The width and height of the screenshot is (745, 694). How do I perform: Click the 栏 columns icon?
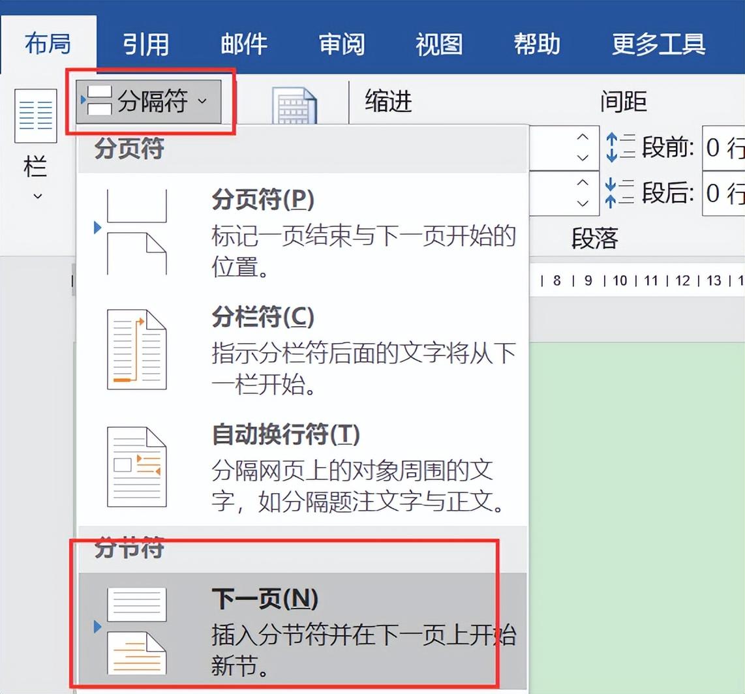click(x=36, y=116)
